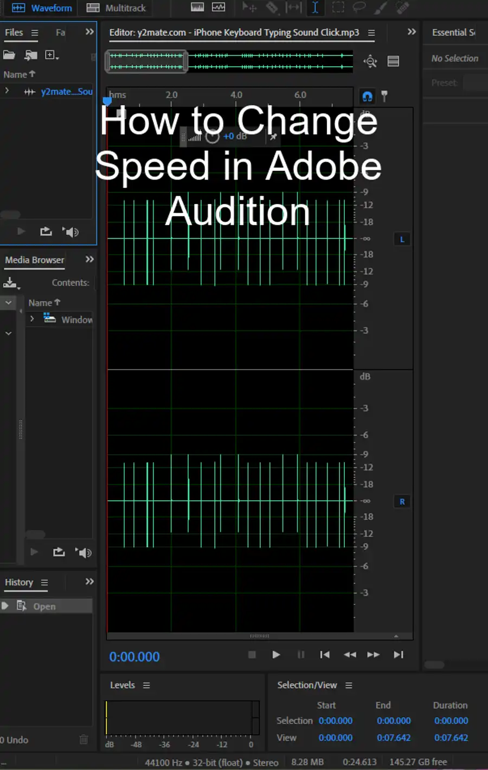Select the Time Selection tool
The width and height of the screenshot is (488, 770).
point(315,8)
